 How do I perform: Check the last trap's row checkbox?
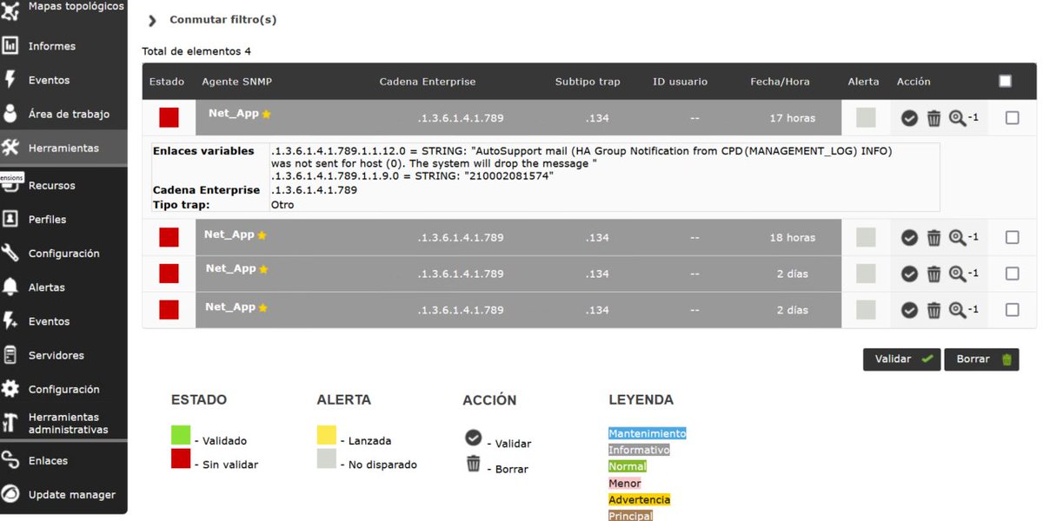[1012, 309]
